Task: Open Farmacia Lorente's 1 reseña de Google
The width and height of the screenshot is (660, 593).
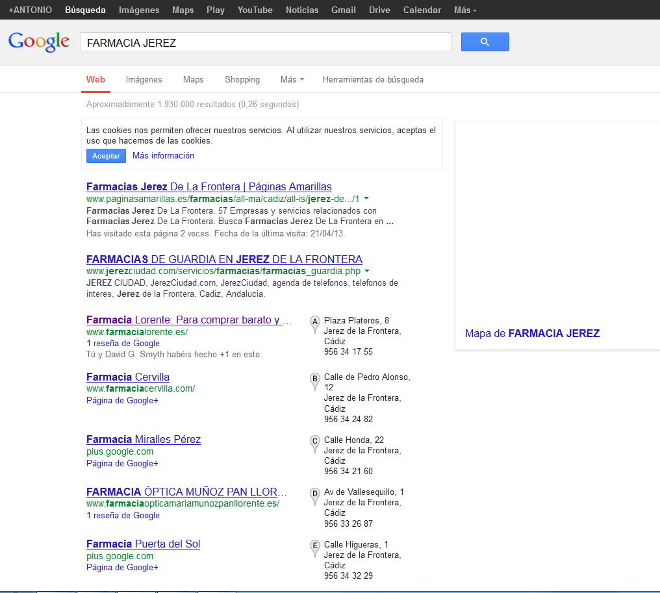Action: pyautogui.click(x=123, y=343)
